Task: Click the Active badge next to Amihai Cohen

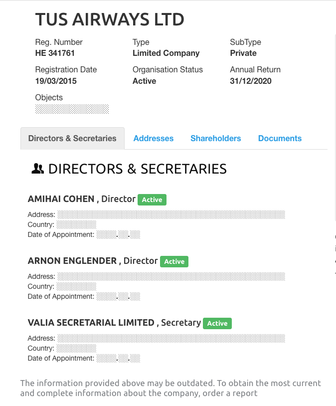Action: pyautogui.click(x=152, y=200)
